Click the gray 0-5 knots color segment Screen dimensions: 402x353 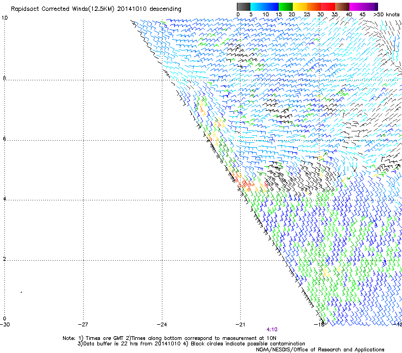point(243,7)
